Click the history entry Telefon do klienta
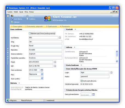The width and height of the screenshot is (125, 108). pyautogui.click(x=37, y=88)
